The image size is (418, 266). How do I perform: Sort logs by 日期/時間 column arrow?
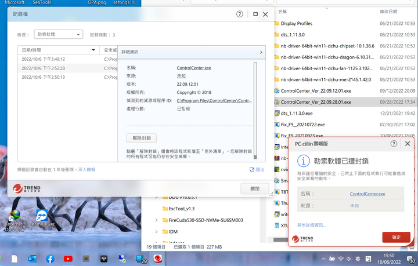(93, 50)
